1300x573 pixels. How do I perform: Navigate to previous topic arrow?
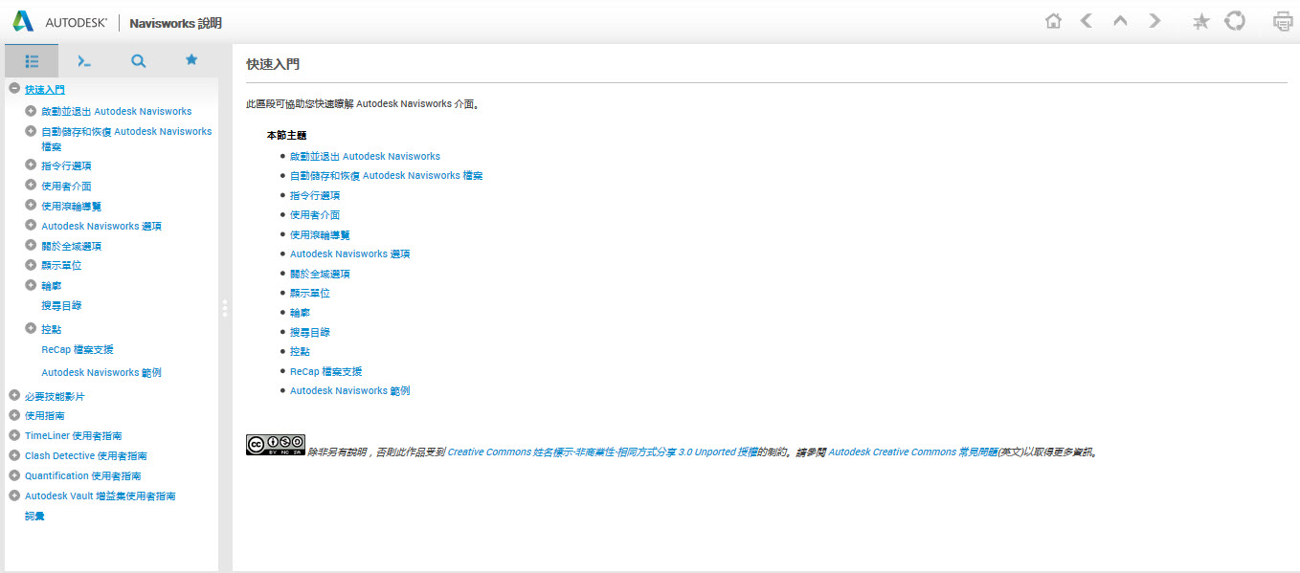[1086, 21]
